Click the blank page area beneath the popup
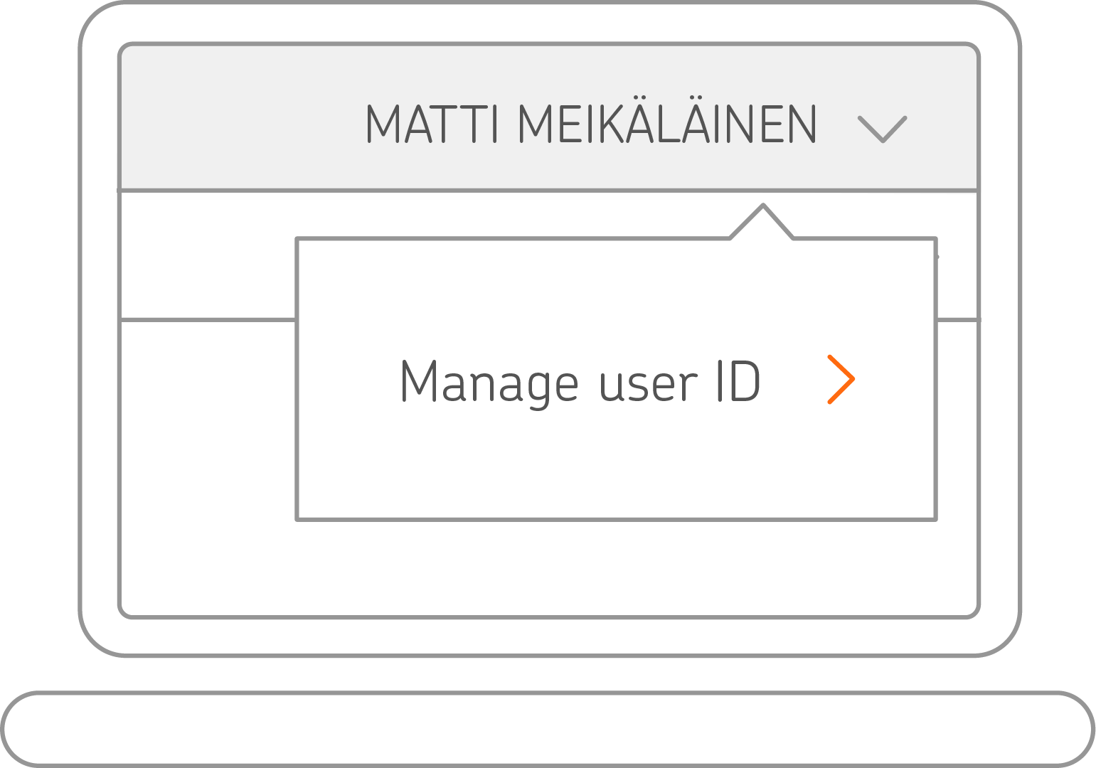1096x768 pixels. pos(548,569)
